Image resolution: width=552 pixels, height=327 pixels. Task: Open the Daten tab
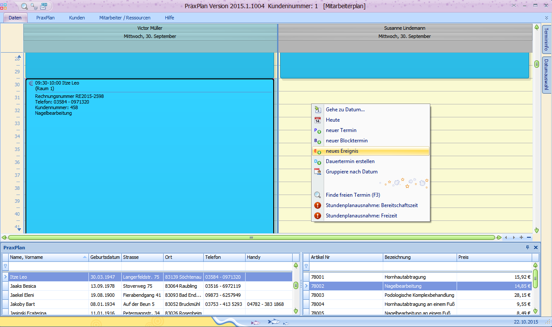point(15,18)
